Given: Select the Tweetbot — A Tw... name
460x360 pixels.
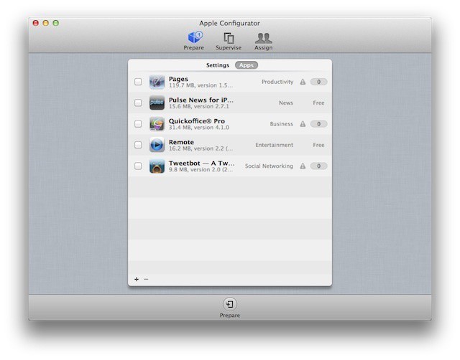Looking at the screenshot, I should coord(201,164).
